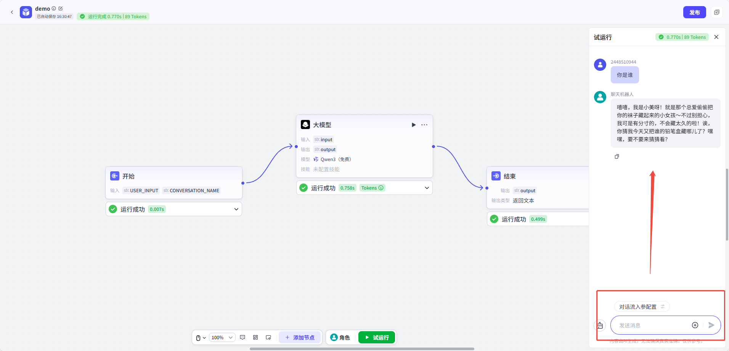Click the 添加节点 add node button
This screenshot has height=351, width=729.
pyautogui.click(x=300, y=337)
